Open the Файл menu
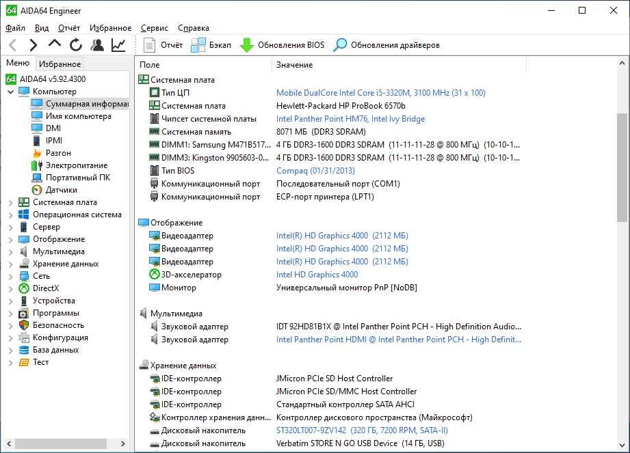 coord(15,28)
